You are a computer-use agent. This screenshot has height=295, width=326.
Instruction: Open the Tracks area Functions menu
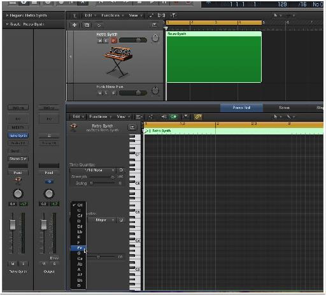pos(113,15)
